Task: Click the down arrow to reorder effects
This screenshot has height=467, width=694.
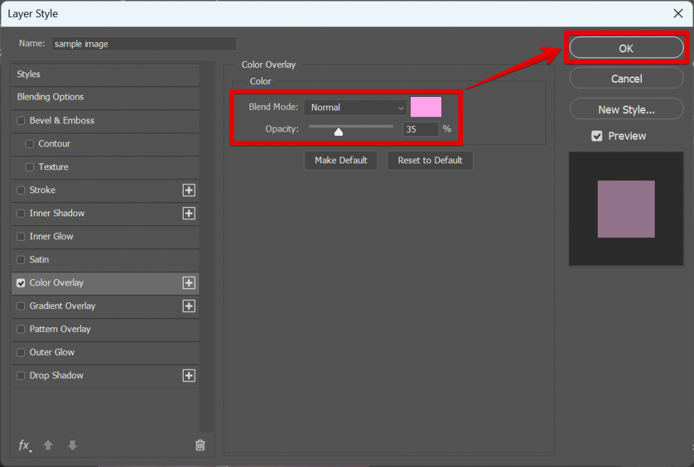Action: coord(72,445)
